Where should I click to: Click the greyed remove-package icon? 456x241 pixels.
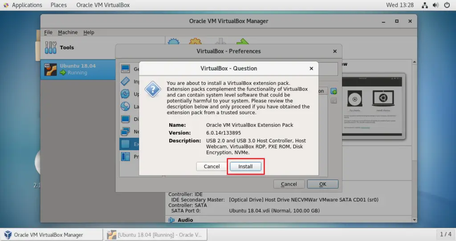pyautogui.click(x=334, y=101)
